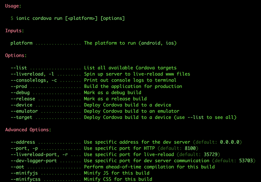This screenshot has width=261, height=182.
Task: Click the "--minifycss" option flag
Action: (x=26, y=179)
